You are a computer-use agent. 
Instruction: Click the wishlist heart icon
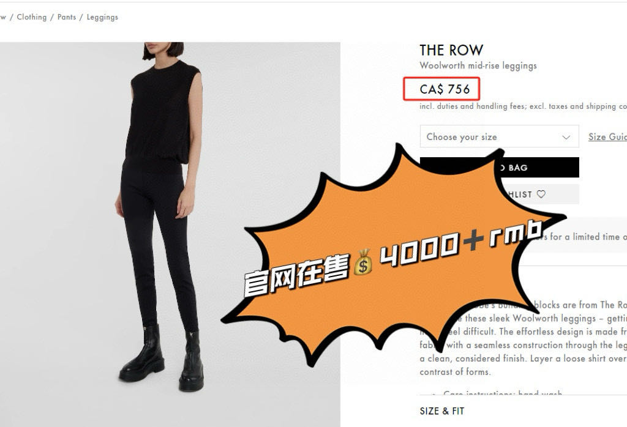point(541,194)
